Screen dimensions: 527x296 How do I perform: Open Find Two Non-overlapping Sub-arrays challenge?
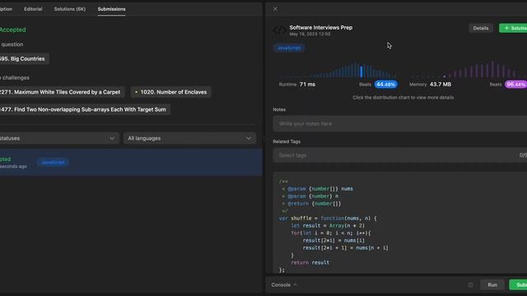click(x=84, y=109)
